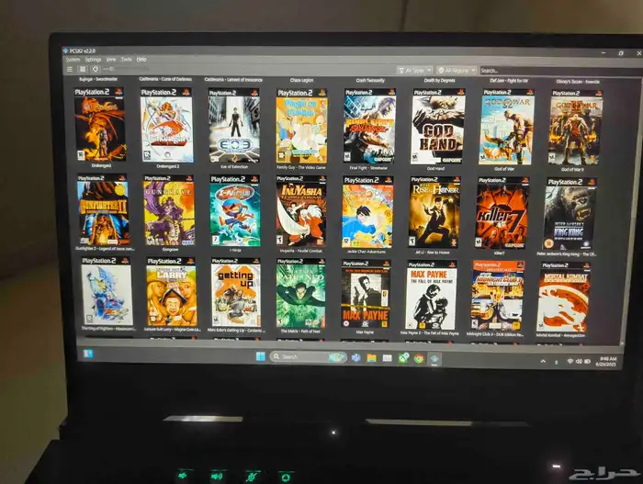643x484 pixels.
Task: Click the 'Death by Degrees' title label
Action: point(439,81)
